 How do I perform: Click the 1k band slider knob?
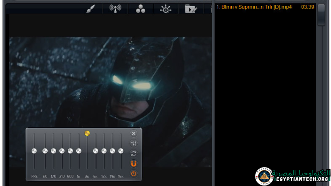pyautogui.click(x=79, y=151)
